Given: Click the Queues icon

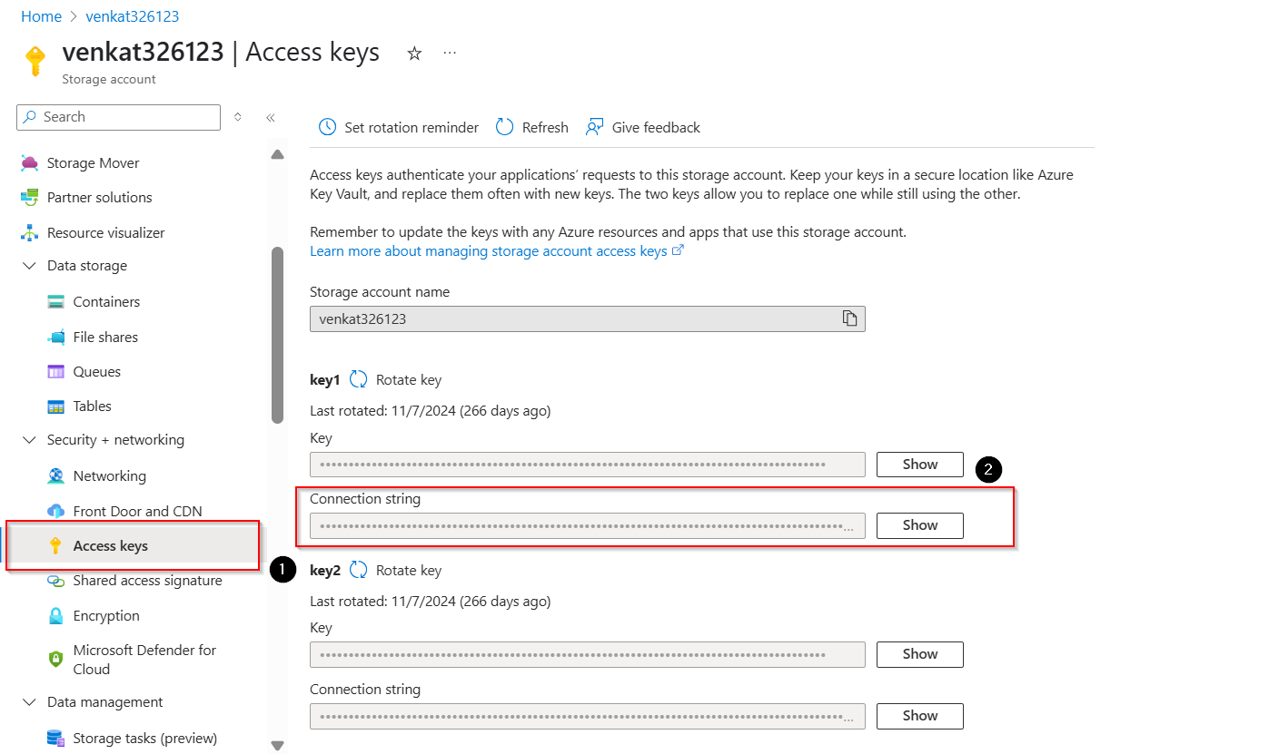Looking at the screenshot, I should click(56, 371).
